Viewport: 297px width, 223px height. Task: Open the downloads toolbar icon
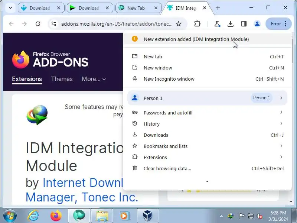coord(230,24)
